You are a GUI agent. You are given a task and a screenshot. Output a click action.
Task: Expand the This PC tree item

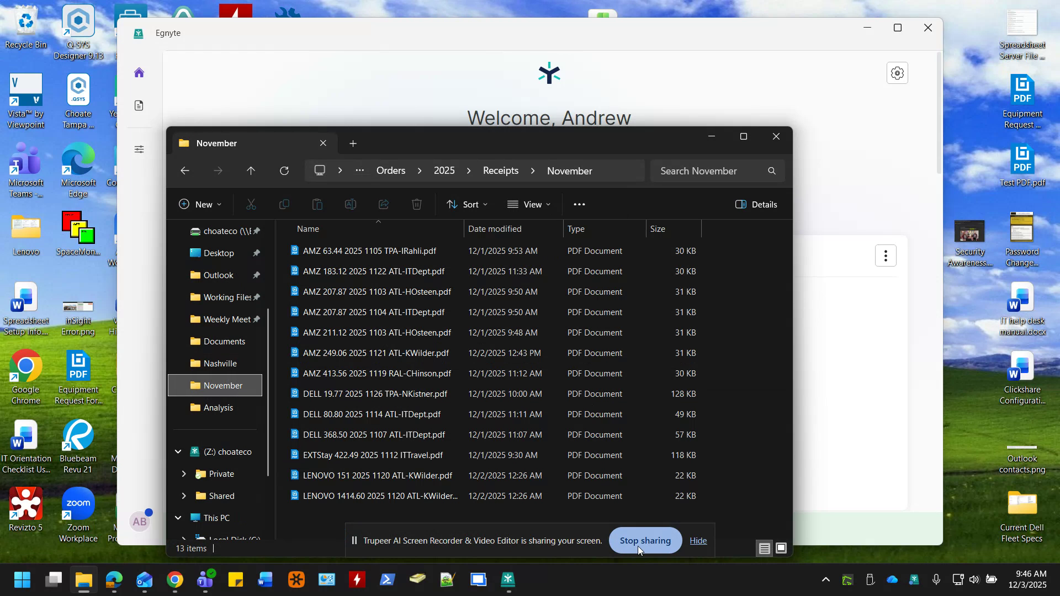178,518
